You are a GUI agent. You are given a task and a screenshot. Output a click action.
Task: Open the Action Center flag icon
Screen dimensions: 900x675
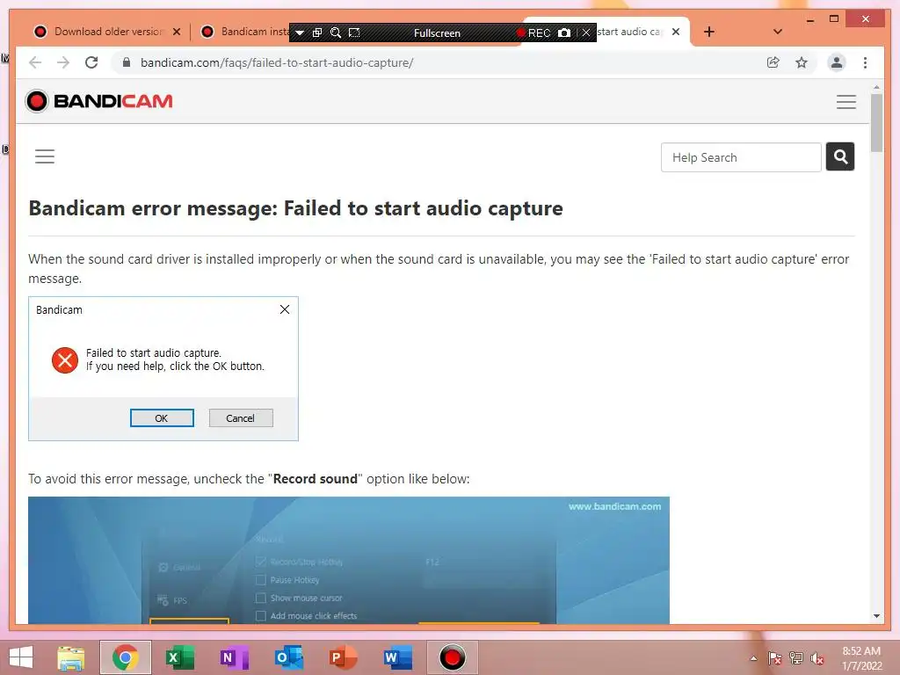pyautogui.click(x=774, y=658)
